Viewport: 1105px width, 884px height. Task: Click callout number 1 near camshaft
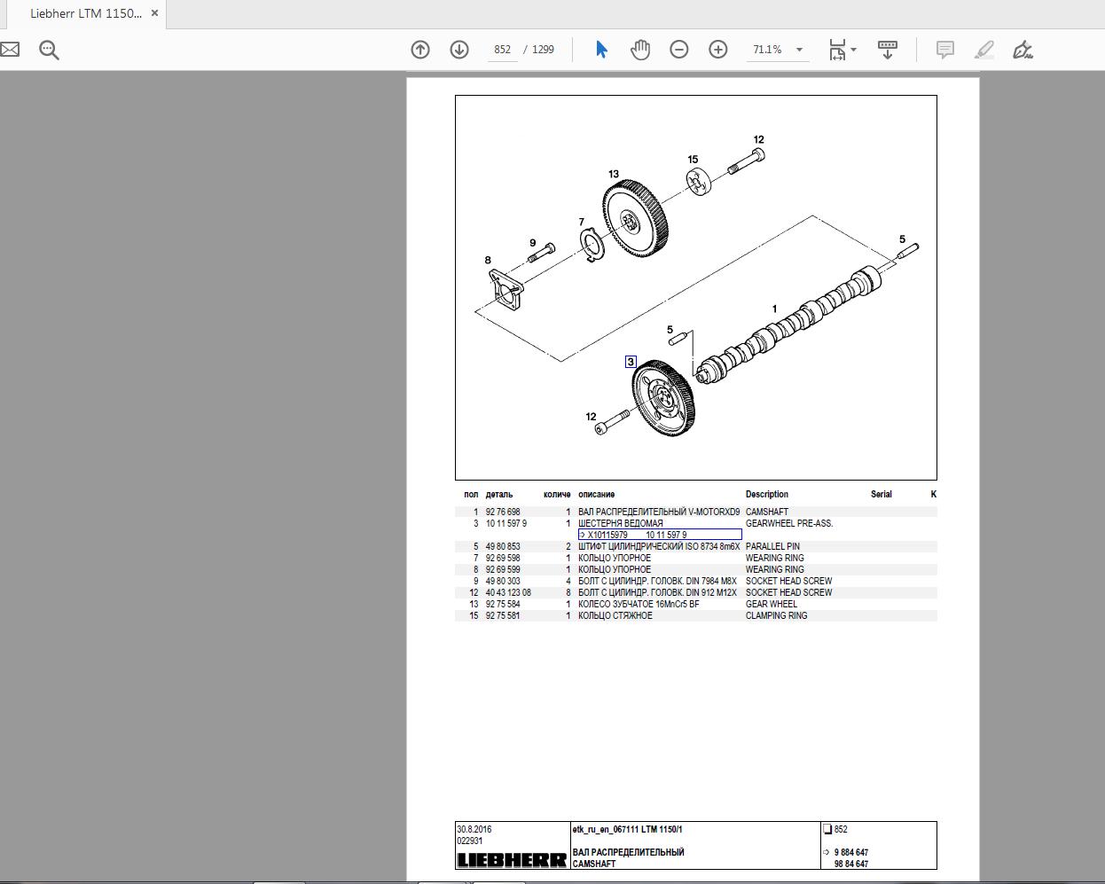[x=774, y=309]
